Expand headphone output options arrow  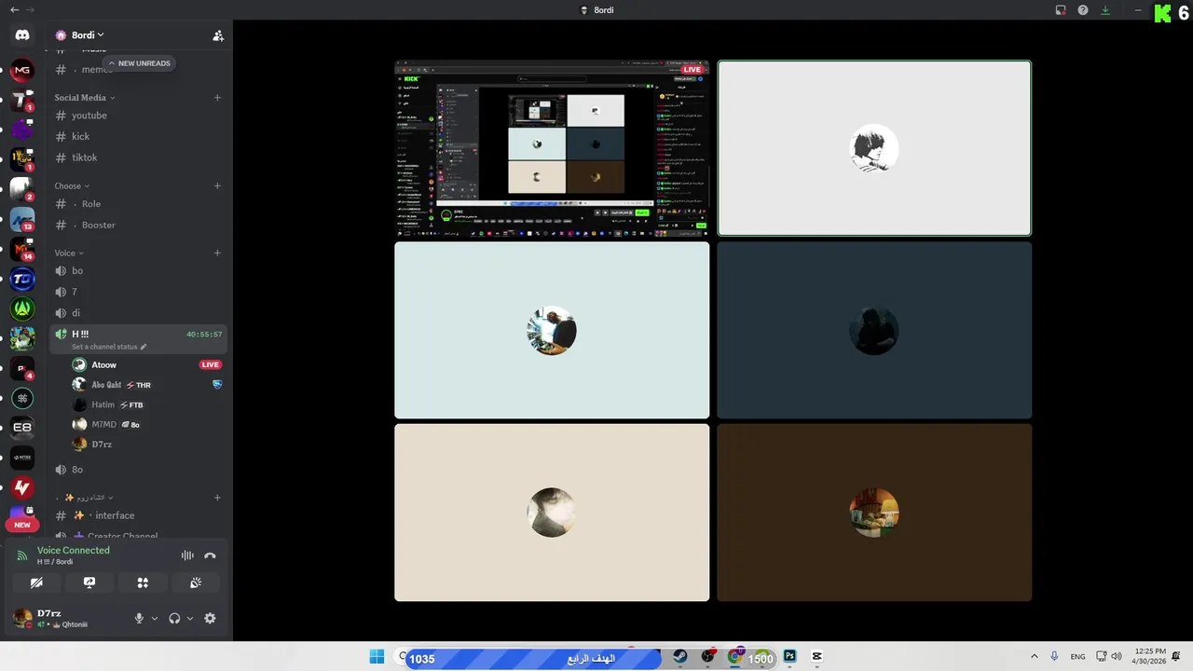coord(190,618)
